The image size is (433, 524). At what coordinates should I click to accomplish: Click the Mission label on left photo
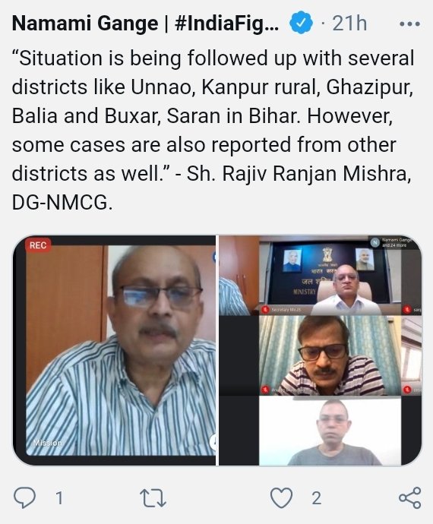point(48,444)
